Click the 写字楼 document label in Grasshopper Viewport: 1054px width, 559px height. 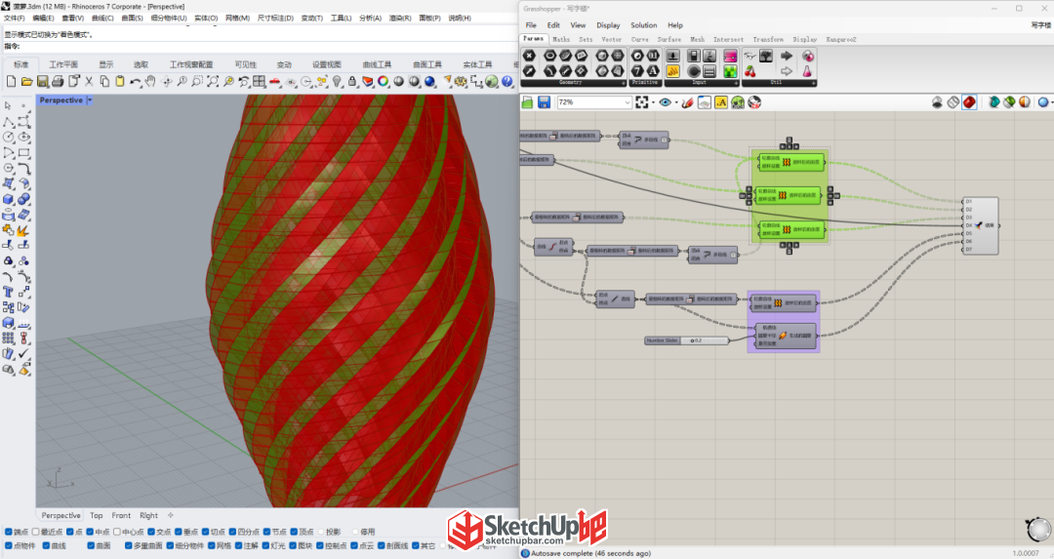click(1040, 24)
